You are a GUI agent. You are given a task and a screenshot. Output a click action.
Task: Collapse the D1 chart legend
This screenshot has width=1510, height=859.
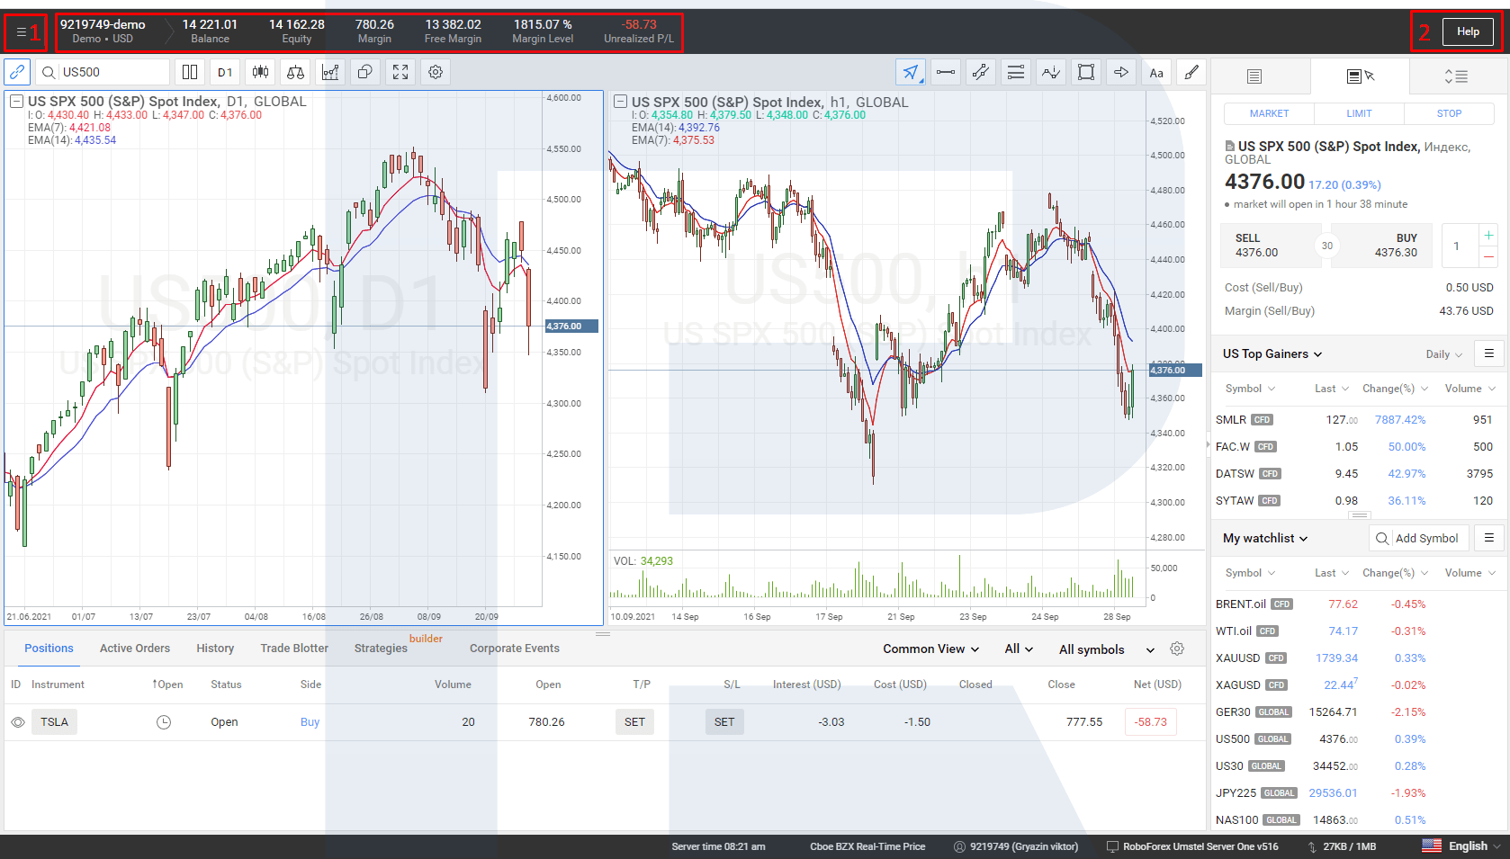pos(16,102)
